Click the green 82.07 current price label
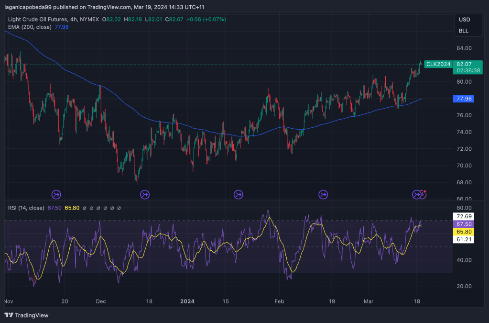Image resolution: width=489 pixels, height=323 pixels. point(464,64)
